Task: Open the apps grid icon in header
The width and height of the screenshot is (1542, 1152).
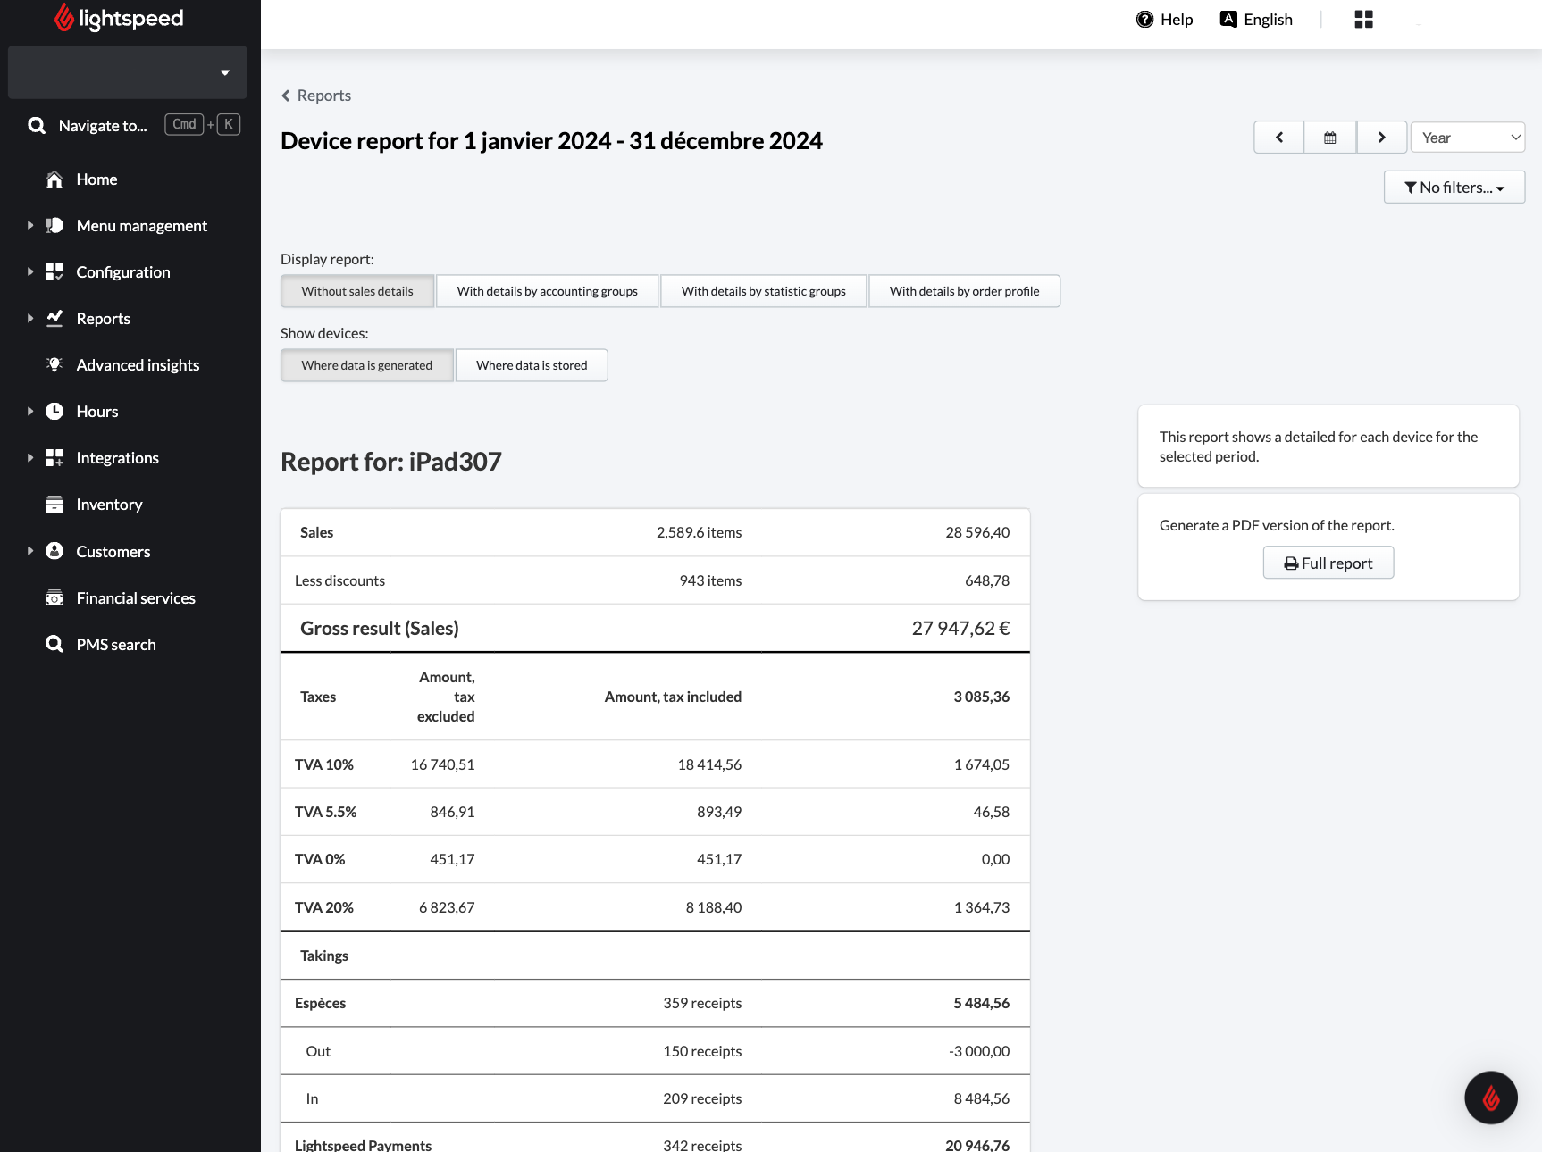Action: pyautogui.click(x=1363, y=20)
